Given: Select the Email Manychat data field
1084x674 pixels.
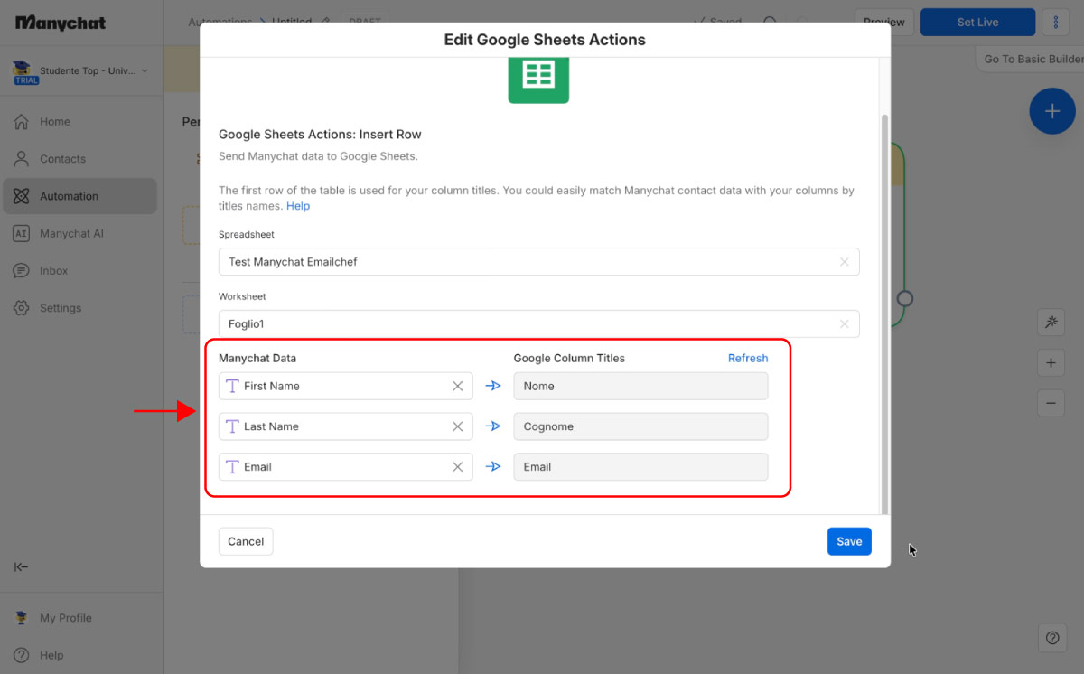Looking at the screenshot, I should click(345, 467).
